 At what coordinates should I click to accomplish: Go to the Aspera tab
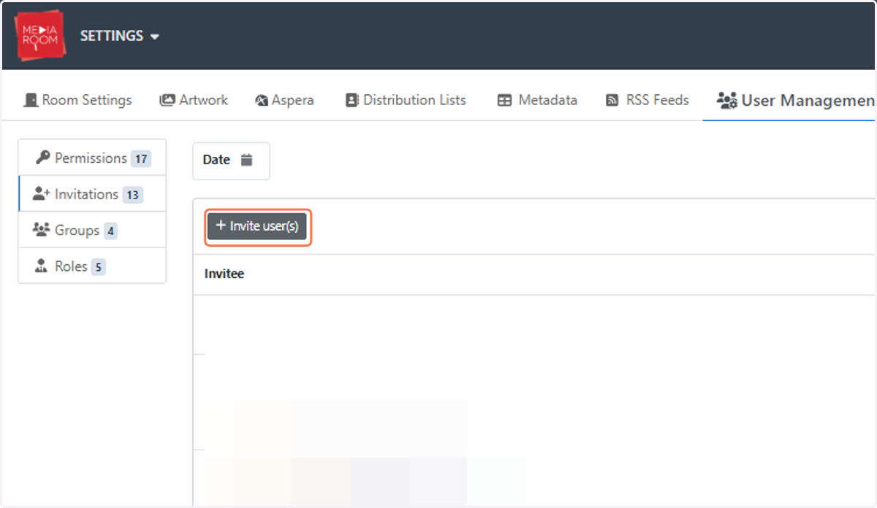284,100
